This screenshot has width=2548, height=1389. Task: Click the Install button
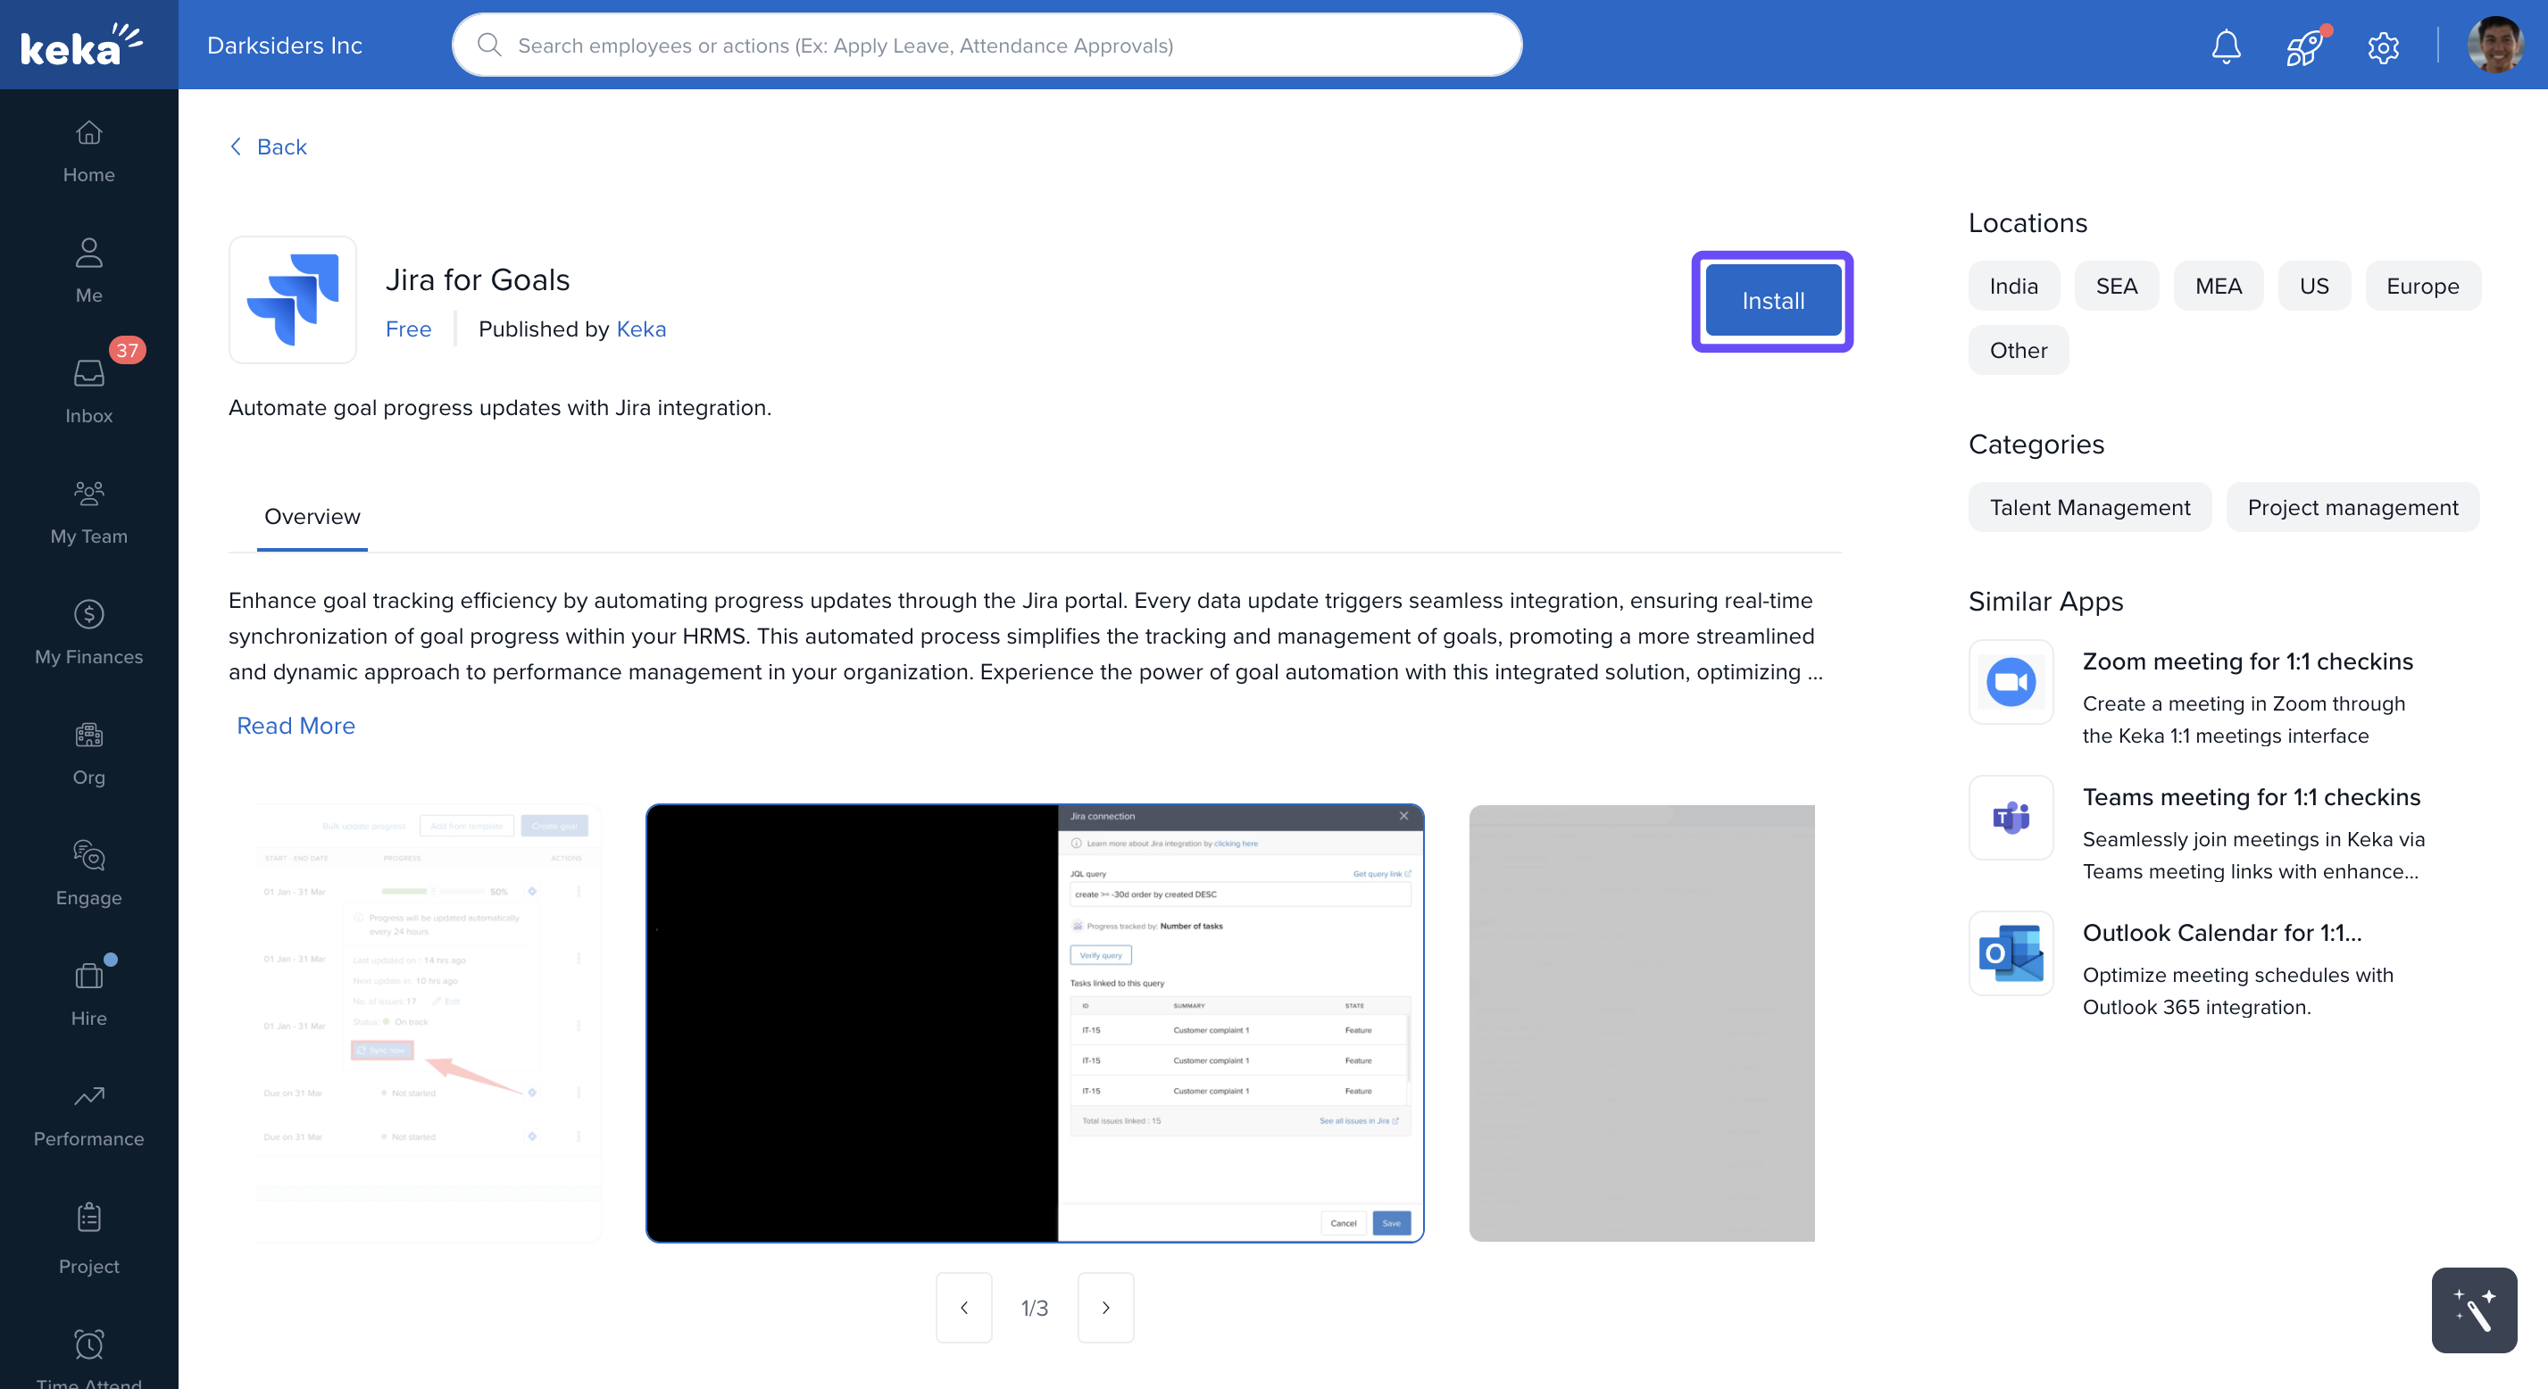coord(1771,301)
